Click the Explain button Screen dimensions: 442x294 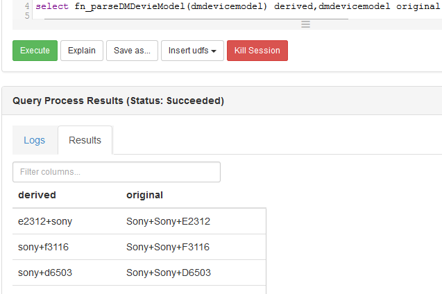click(x=82, y=51)
